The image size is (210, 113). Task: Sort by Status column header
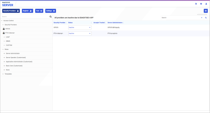coord(70,23)
